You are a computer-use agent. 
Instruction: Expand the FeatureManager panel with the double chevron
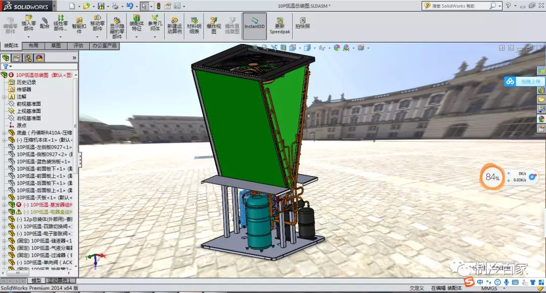[74, 58]
